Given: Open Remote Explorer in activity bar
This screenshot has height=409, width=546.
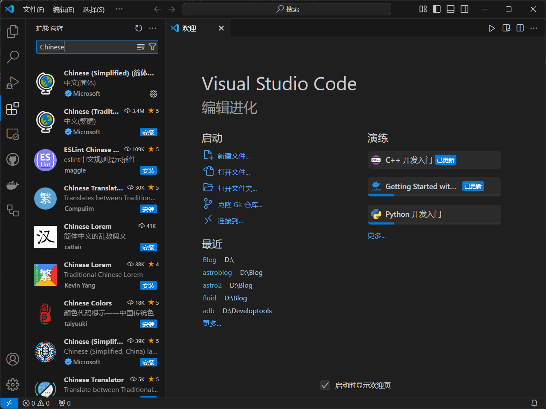Looking at the screenshot, I should (x=13, y=134).
